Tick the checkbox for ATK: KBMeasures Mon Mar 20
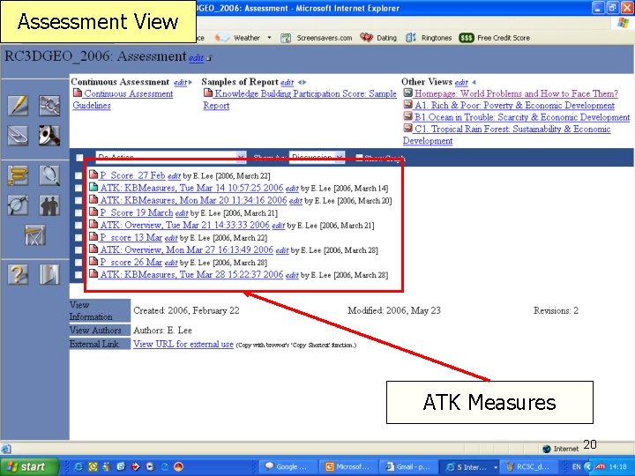The width and height of the screenshot is (635, 476). (78, 200)
